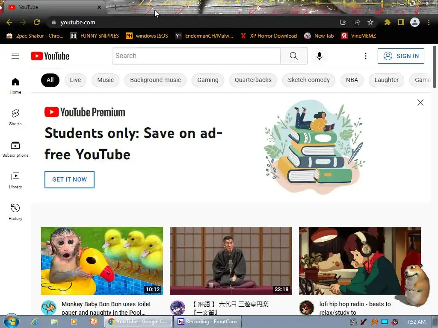
Task: Select the Quarterbacks filter chip
Action: pyautogui.click(x=253, y=80)
